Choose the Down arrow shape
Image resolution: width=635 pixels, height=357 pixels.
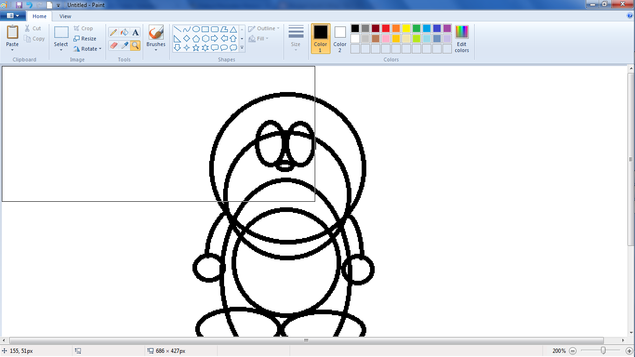[x=177, y=47]
